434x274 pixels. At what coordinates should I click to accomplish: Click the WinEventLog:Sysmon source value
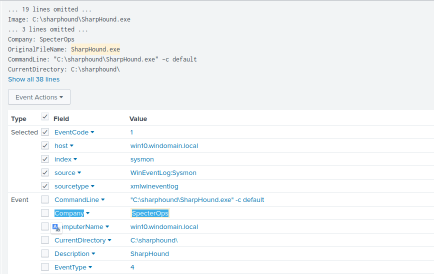coord(163,173)
